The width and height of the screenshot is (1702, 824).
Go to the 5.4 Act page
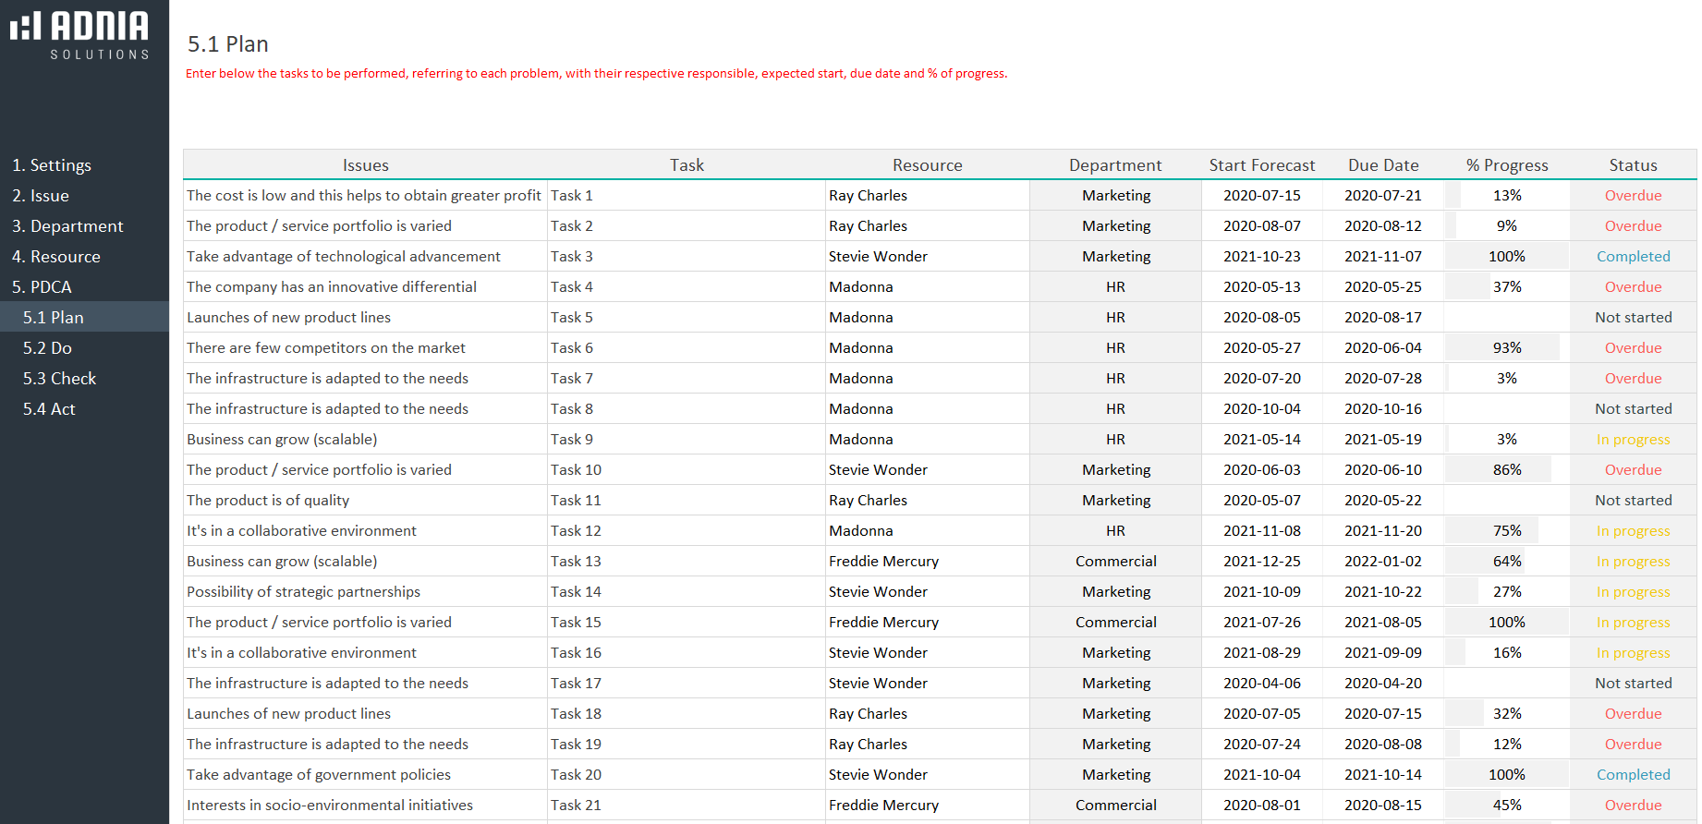pyautogui.click(x=49, y=409)
